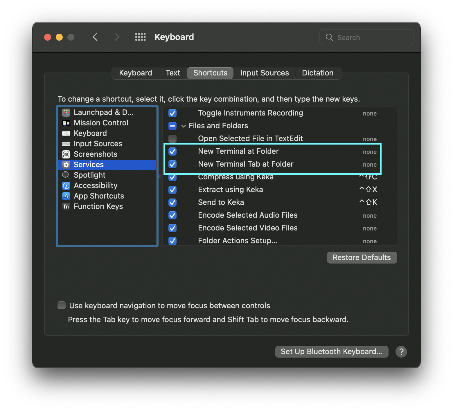Switch to the Input Sources tab
Viewport: 453px width, 411px height.
coord(265,73)
